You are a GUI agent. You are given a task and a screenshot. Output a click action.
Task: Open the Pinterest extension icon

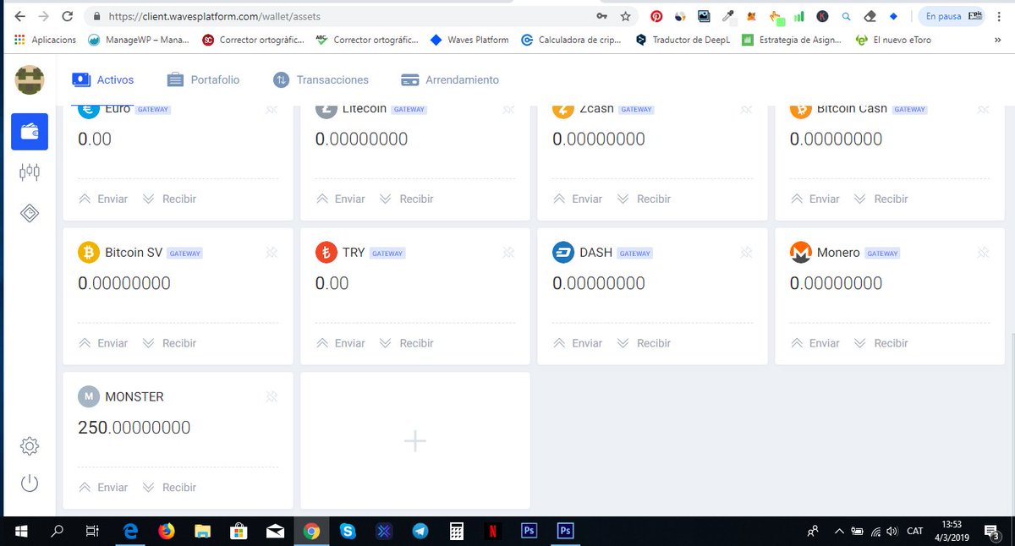click(656, 16)
